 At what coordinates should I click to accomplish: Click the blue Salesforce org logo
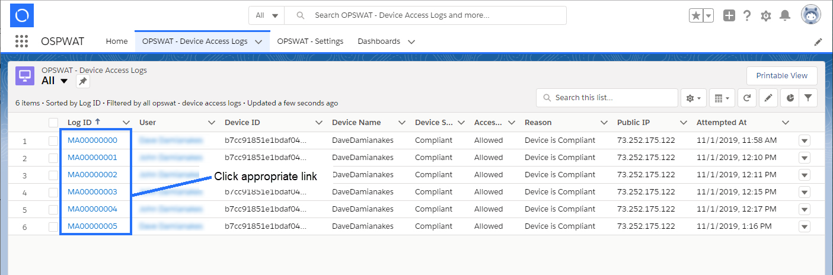22,15
